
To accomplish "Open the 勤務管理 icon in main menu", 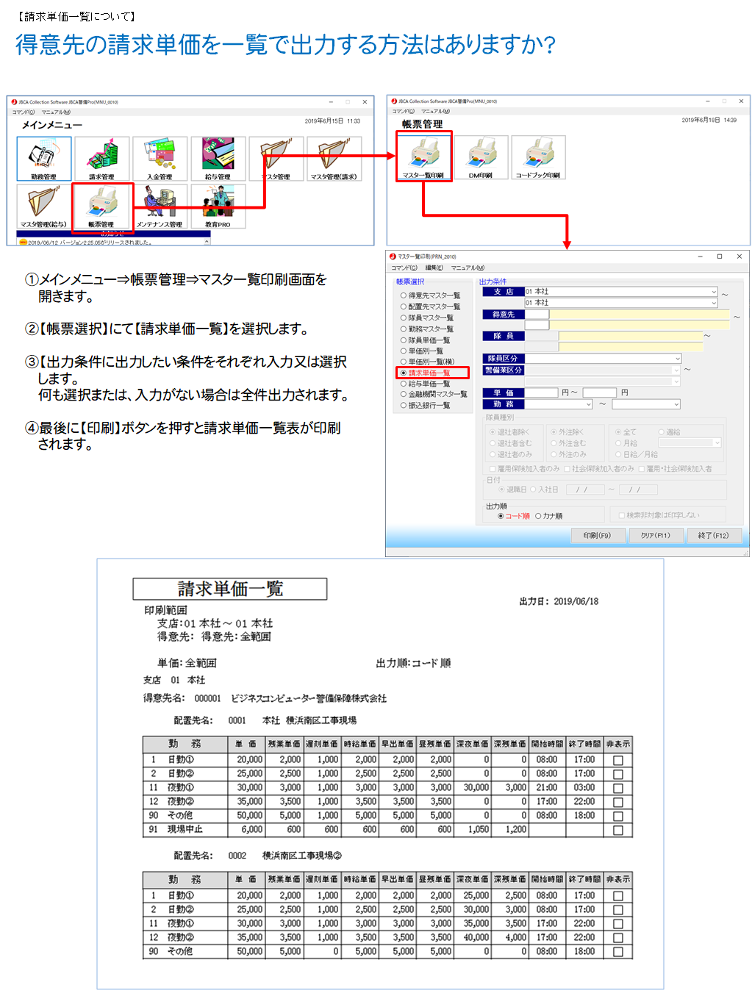I will tap(43, 158).
